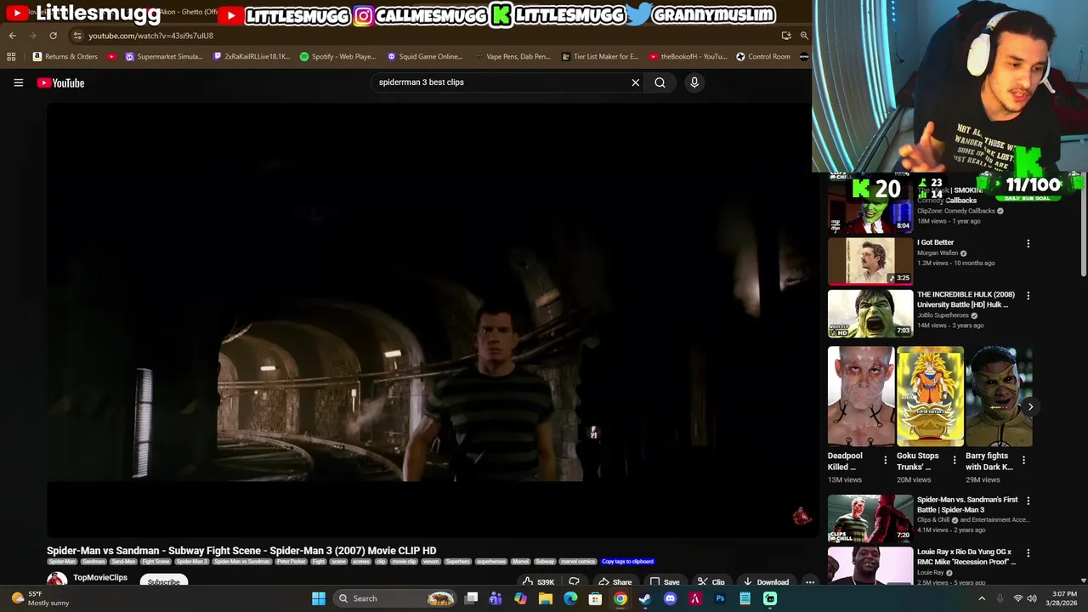
Task: Open the TopMovieClips channel avatar
Action: point(56,580)
